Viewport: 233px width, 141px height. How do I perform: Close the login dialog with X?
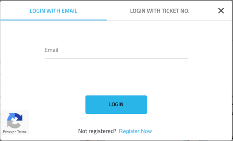point(221,11)
